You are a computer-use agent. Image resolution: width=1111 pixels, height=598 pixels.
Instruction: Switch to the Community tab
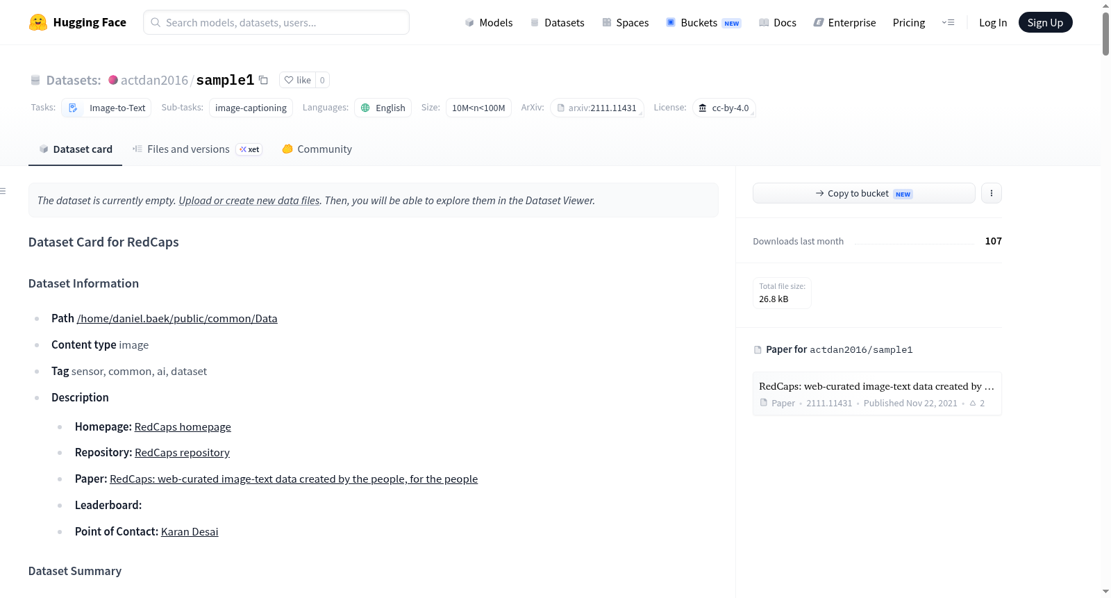coord(317,149)
